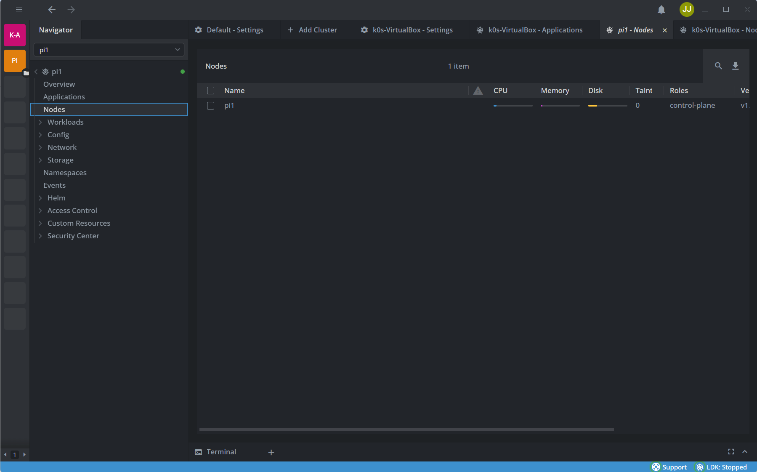Open node search with the magnifier icon

coord(718,66)
